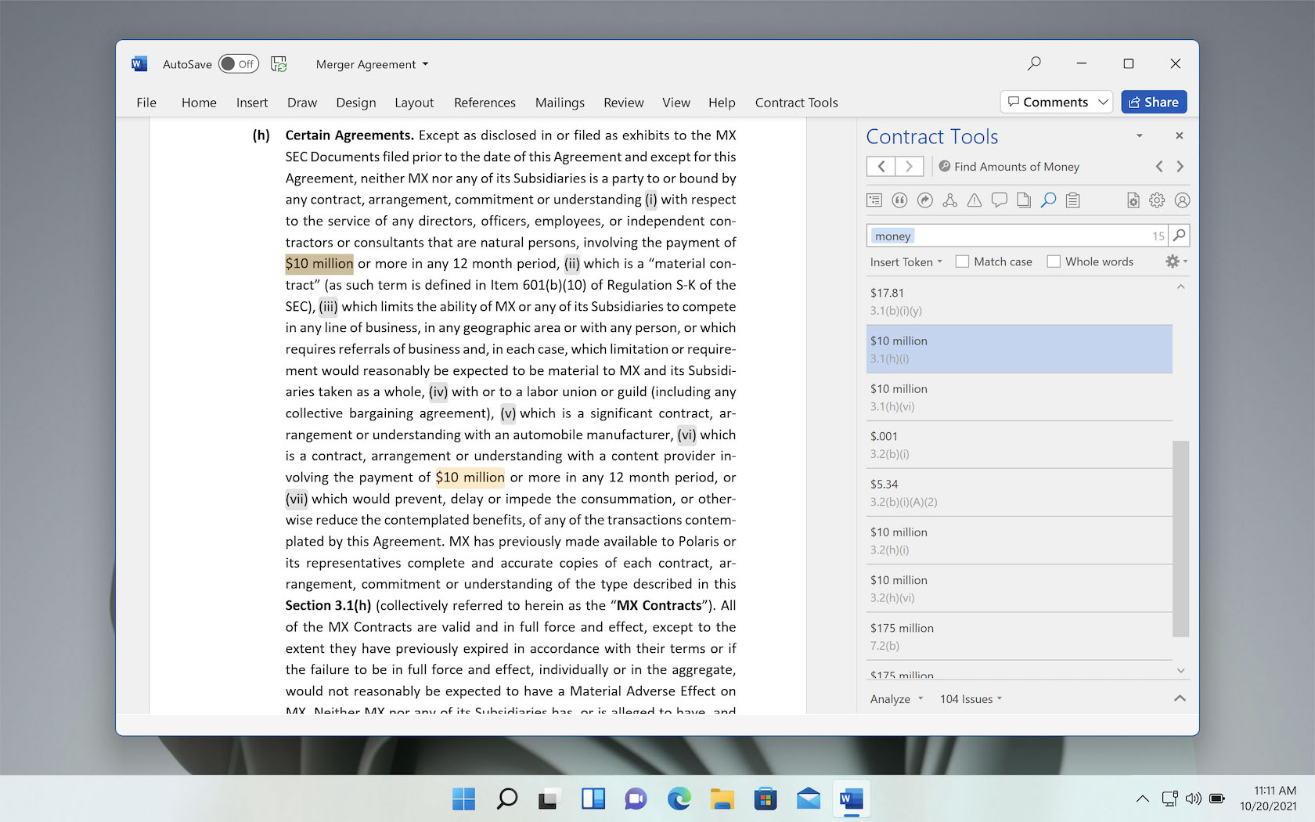This screenshot has height=822, width=1315.
Task: Click the Word search magnifier in title bar
Action: 1034,63
